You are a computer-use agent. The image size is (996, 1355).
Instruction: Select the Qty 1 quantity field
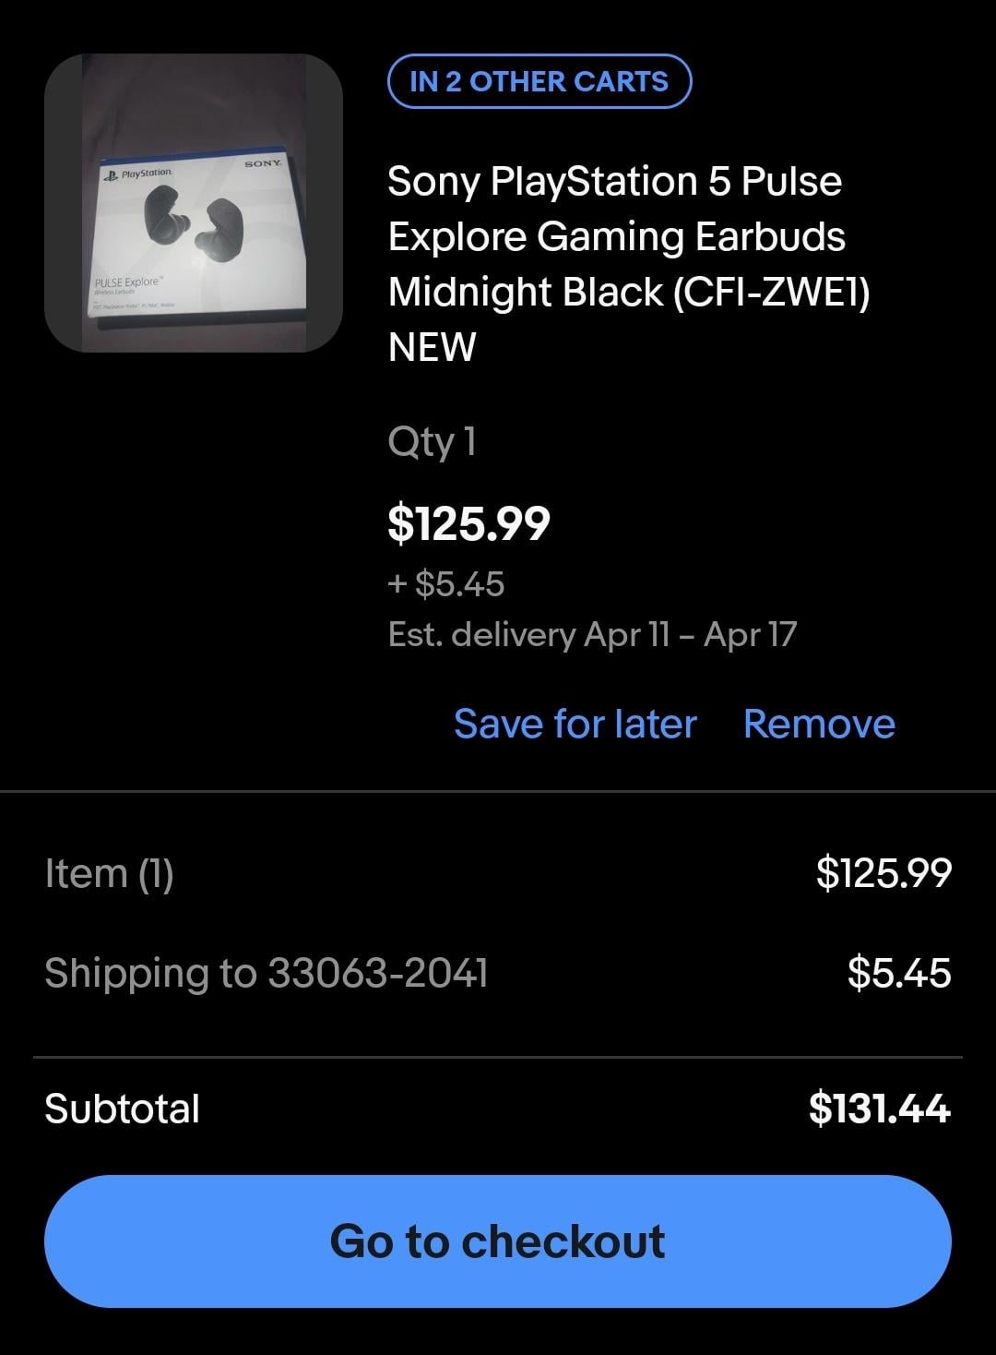[432, 442]
